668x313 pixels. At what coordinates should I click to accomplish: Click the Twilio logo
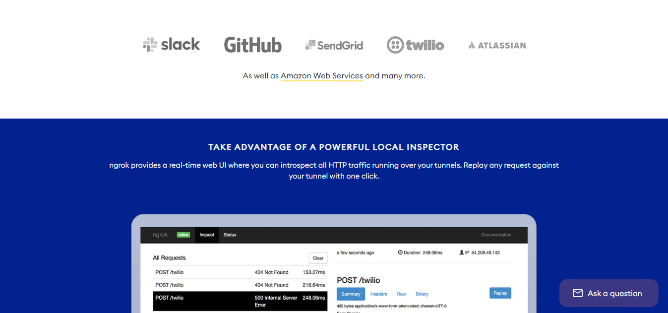pyautogui.click(x=416, y=45)
